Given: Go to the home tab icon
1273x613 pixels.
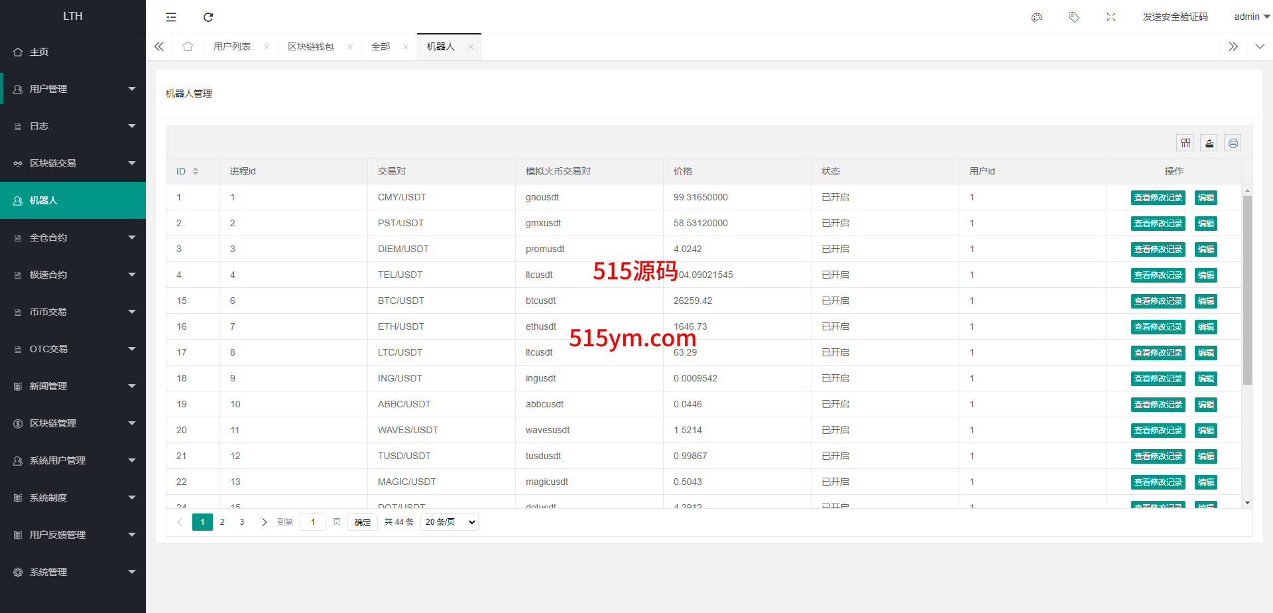Looking at the screenshot, I should point(188,46).
